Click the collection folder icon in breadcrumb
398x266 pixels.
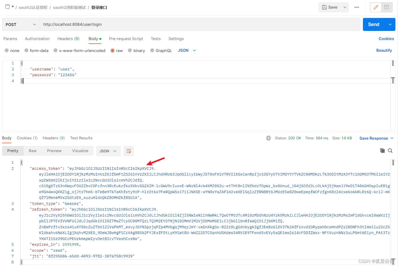click(8, 7)
